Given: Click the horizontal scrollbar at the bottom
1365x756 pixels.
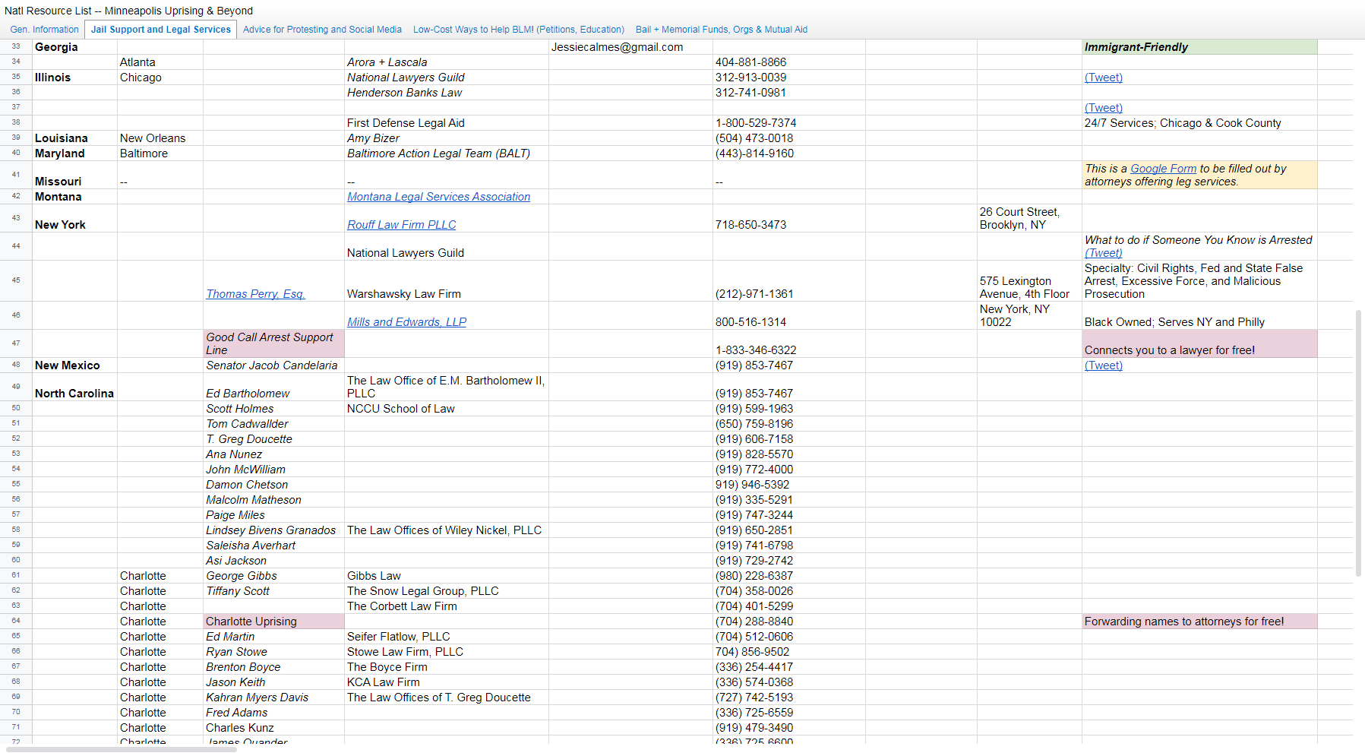Looking at the screenshot, I should point(122,749).
